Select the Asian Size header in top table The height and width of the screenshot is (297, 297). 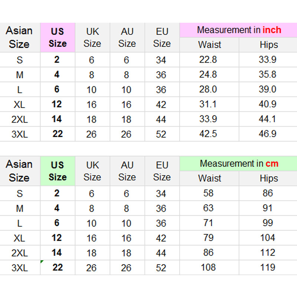19,37
